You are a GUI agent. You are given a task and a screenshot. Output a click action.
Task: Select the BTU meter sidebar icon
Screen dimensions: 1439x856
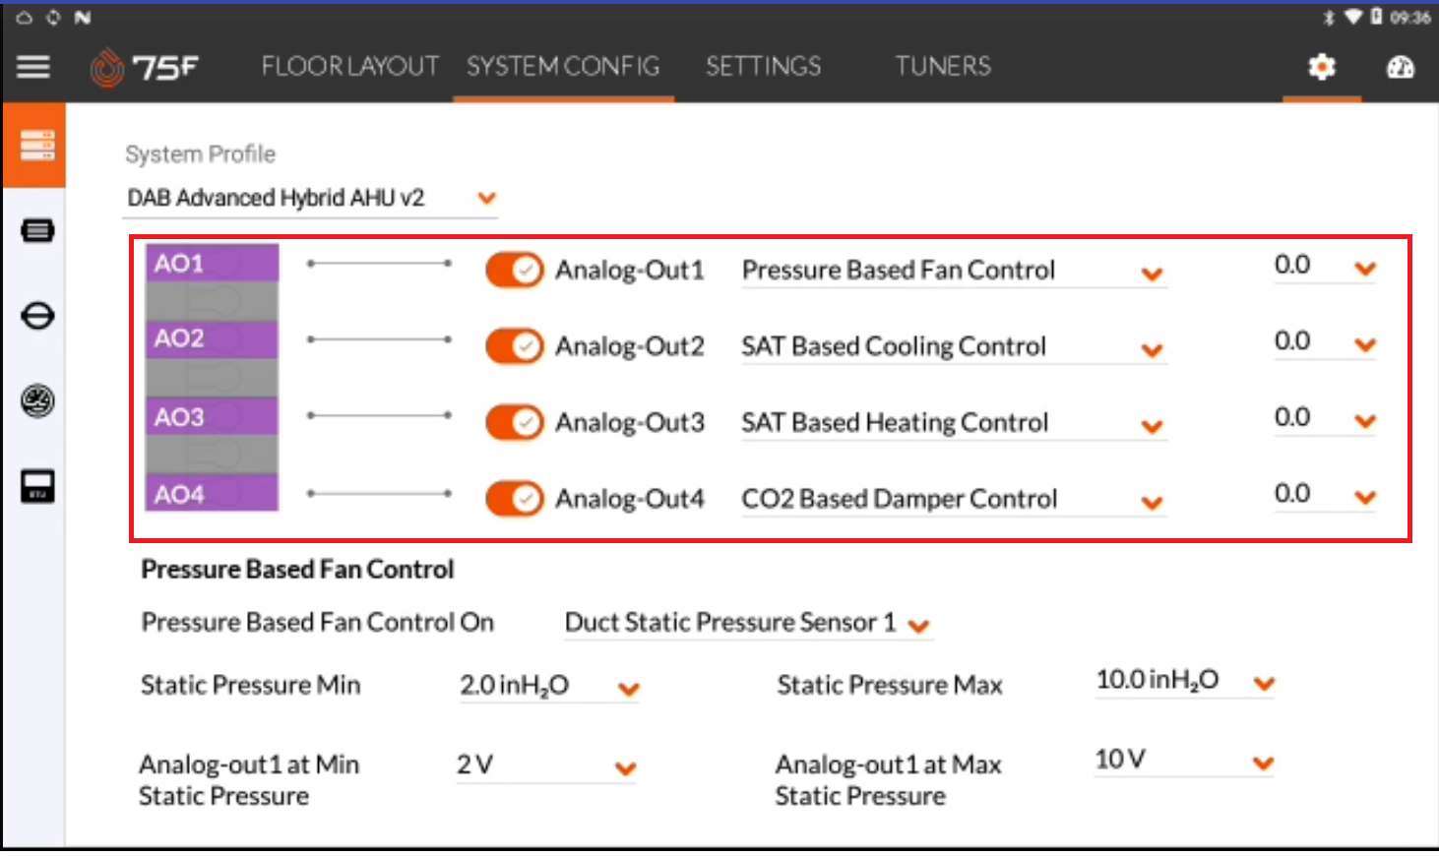37,486
